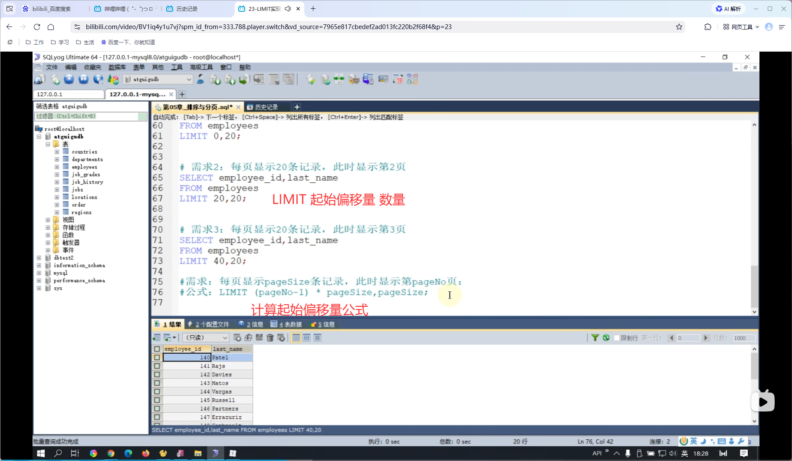Viewport: 792px width, 461px height.
Task: Switch to the 4 table data tab
Action: click(x=286, y=324)
